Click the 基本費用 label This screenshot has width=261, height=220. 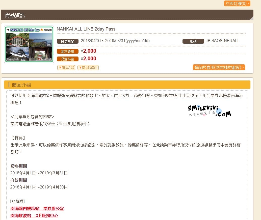pos(68,51)
